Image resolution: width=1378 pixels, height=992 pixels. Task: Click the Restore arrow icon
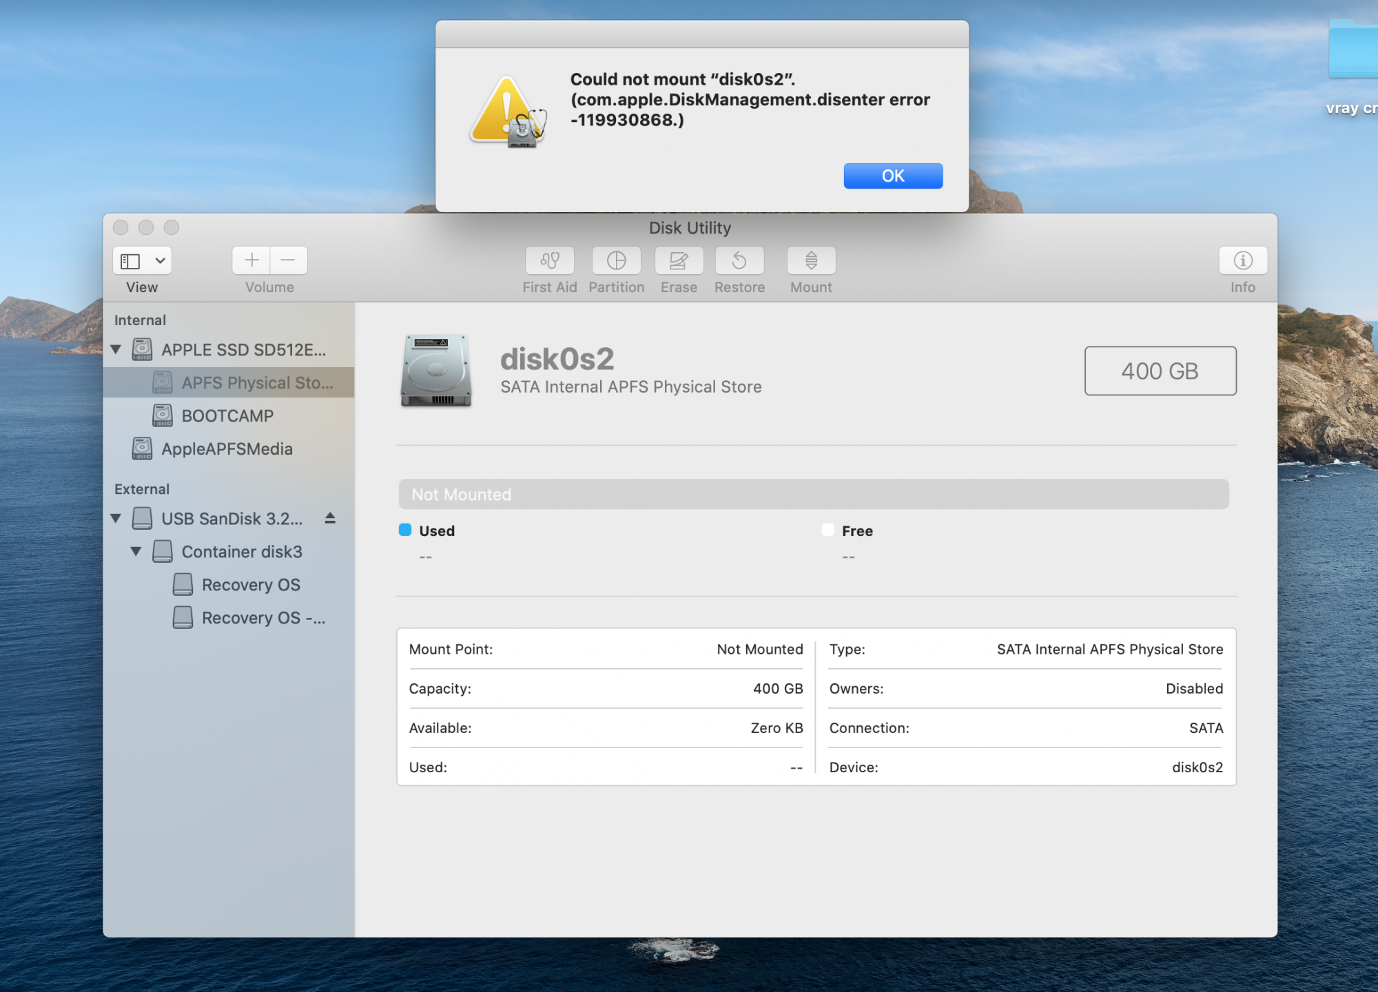click(x=739, y=260)
